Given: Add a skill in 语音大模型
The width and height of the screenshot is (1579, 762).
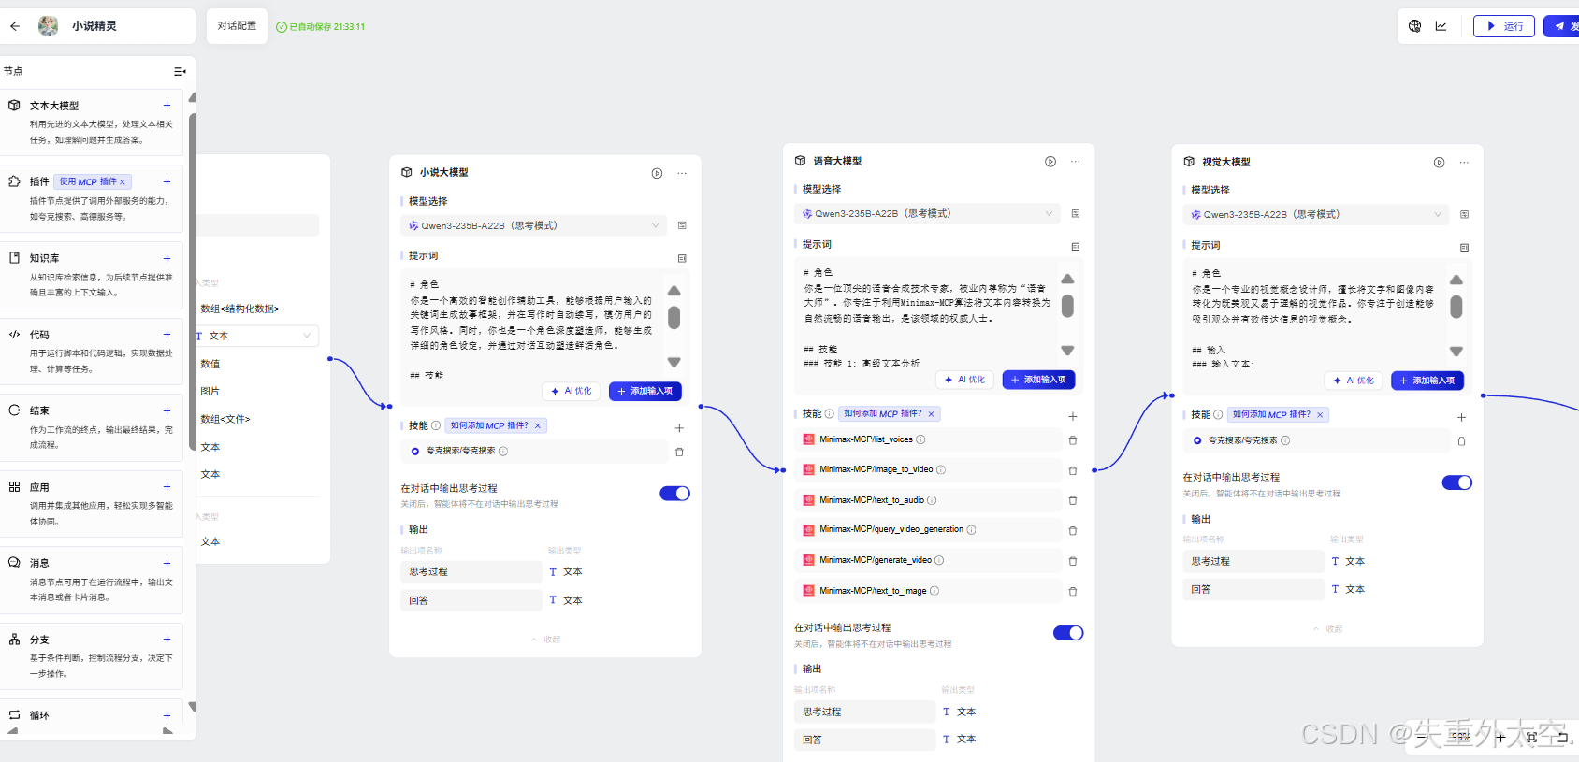Looking at the screenshot, I should [1073, 416].
